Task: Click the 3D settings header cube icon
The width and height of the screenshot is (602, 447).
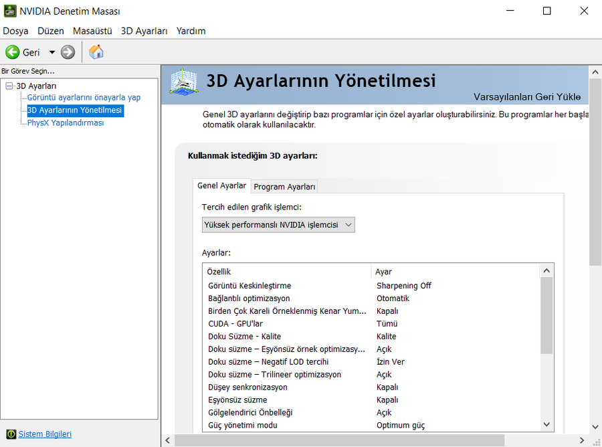Action: click(x=184, y=82)
